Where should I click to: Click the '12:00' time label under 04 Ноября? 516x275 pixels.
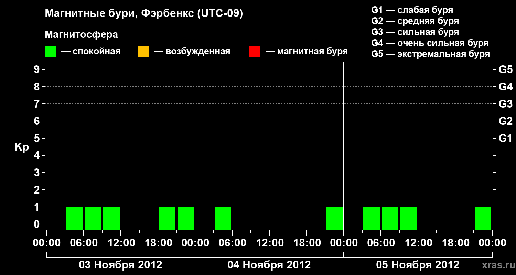pos(269,243)
